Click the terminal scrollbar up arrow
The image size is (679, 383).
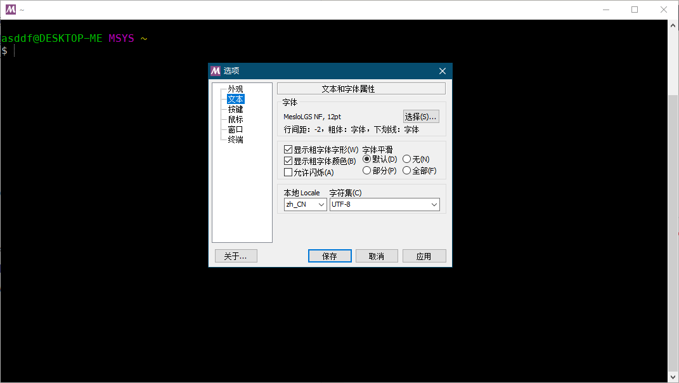click(673, 25)
